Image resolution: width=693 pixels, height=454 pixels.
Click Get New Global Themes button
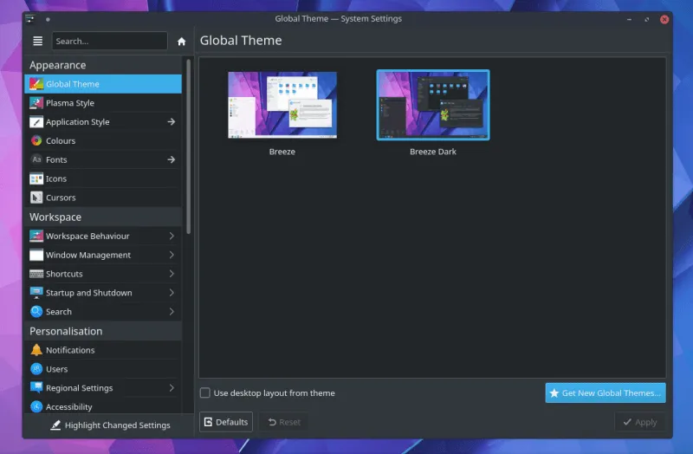tap(605, 393)
